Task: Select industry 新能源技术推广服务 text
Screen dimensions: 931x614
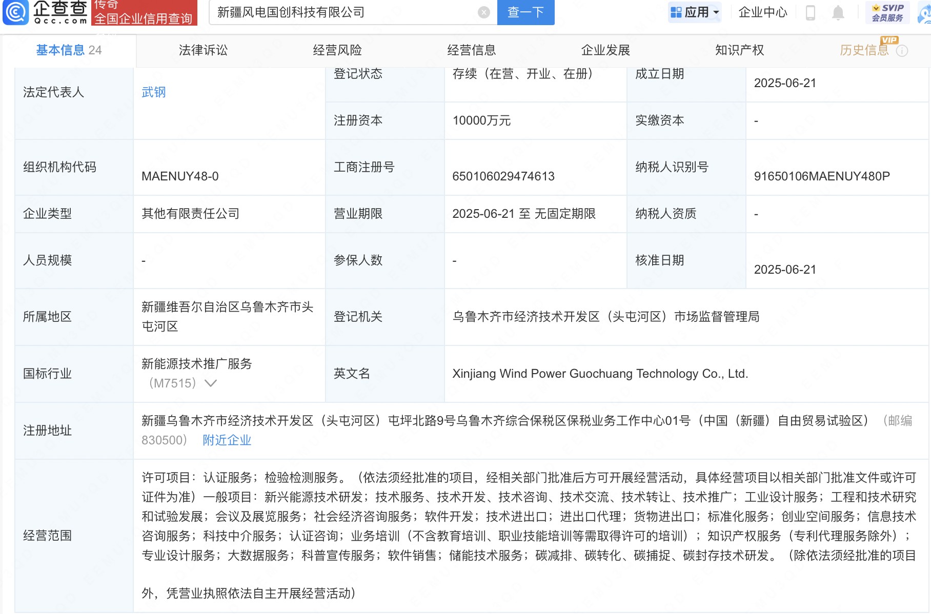Action: click(x=197, y=364)
